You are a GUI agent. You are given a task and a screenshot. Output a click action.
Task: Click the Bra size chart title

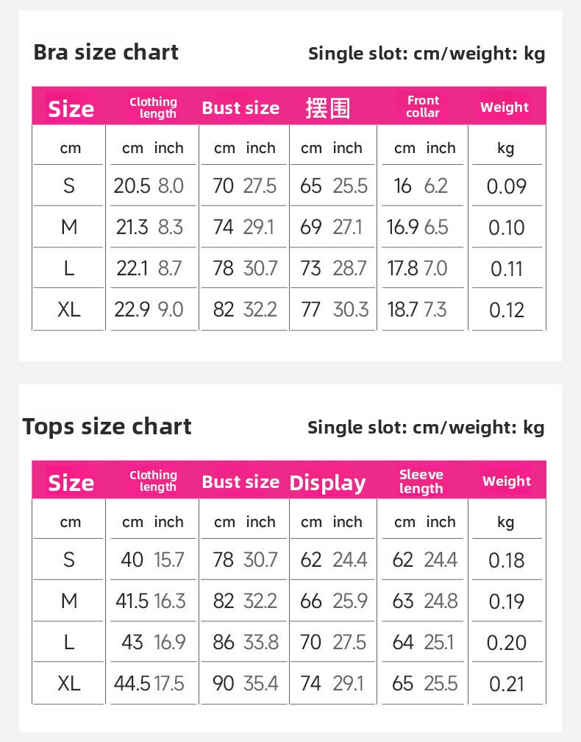[106, 52]
